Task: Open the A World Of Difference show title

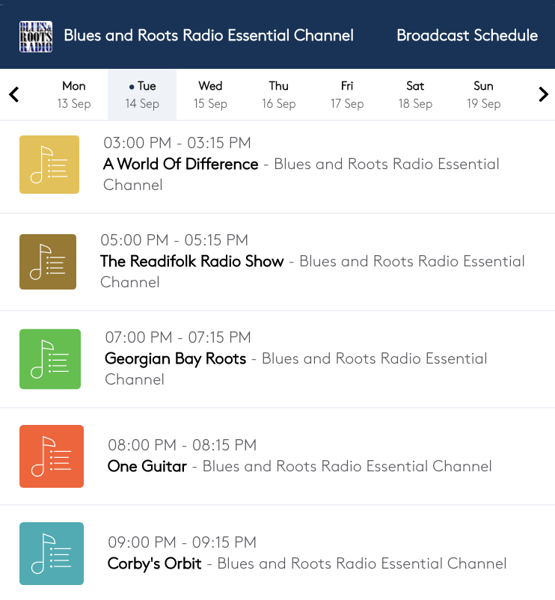Action: click(x=181, y=164)
